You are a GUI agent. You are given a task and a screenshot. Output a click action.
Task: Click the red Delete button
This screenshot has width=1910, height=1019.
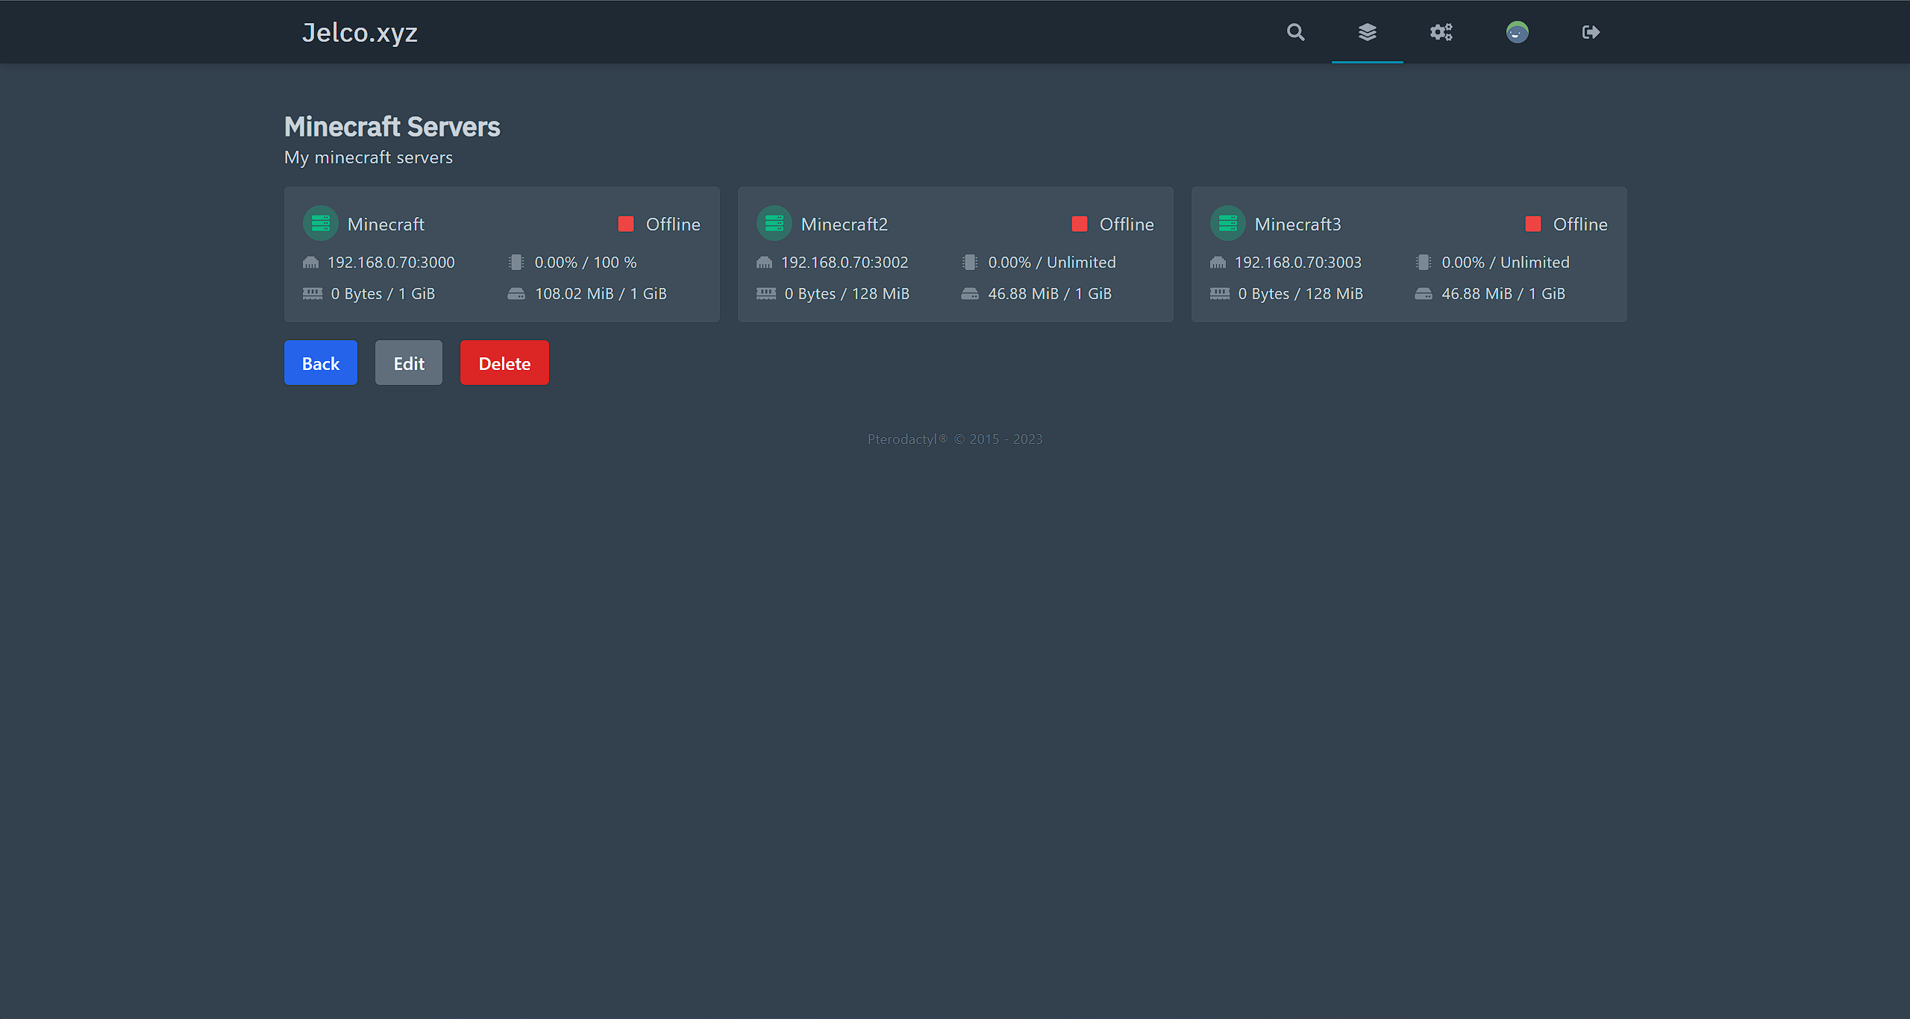pyautogui.click(x=504, y=363)
